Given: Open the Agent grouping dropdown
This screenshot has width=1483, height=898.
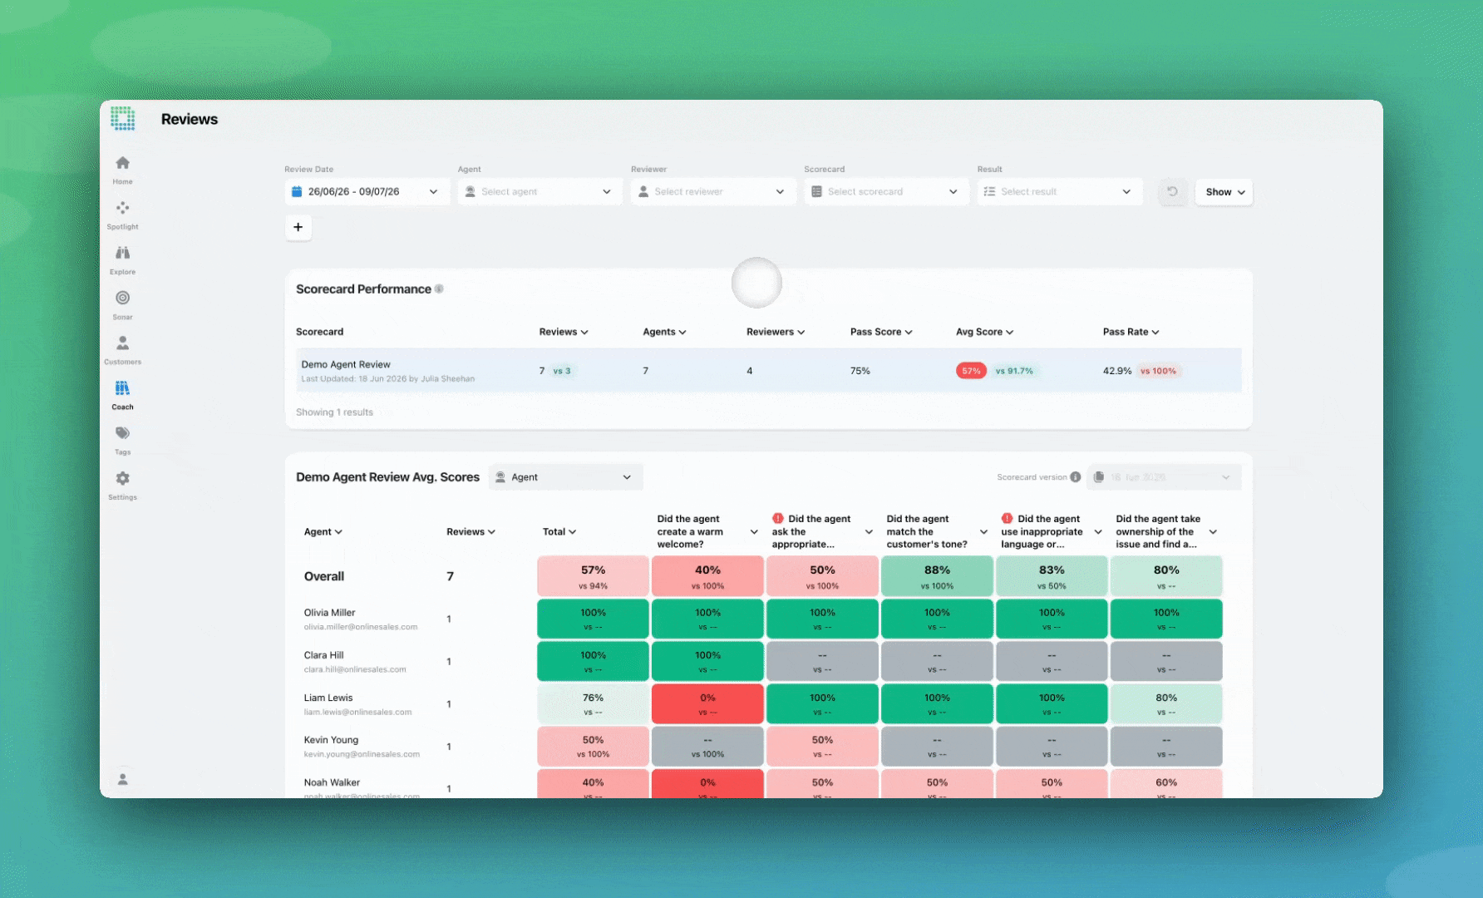Looking at the screenshot, I should coord(565,477).
